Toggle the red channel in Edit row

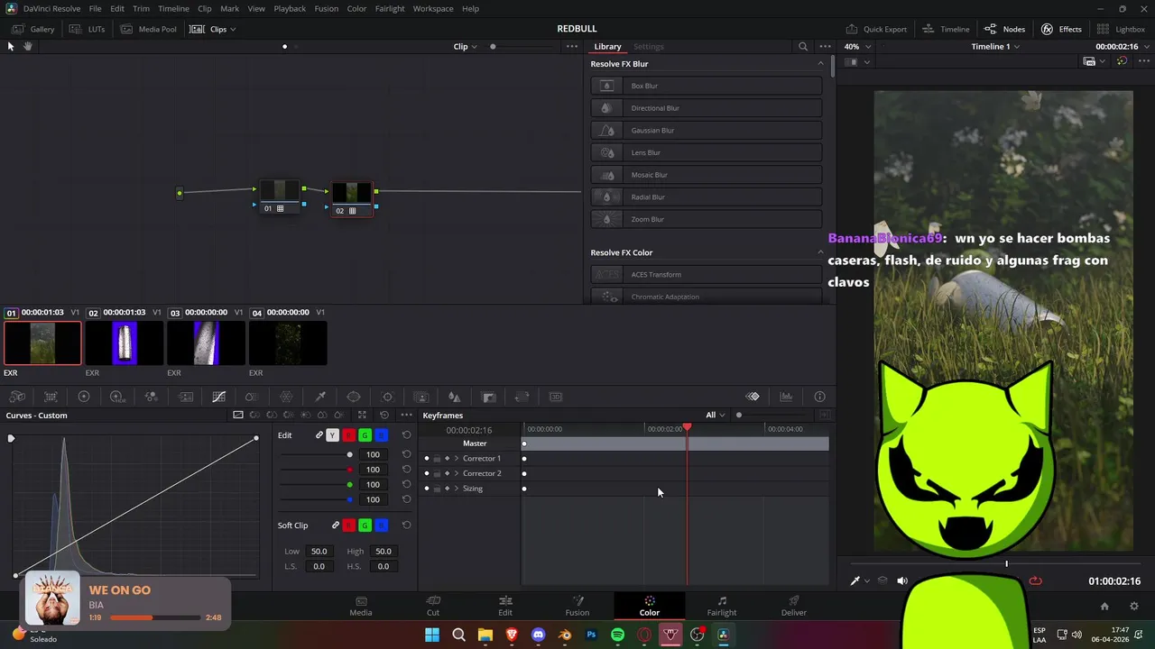[x=348, y=435]
